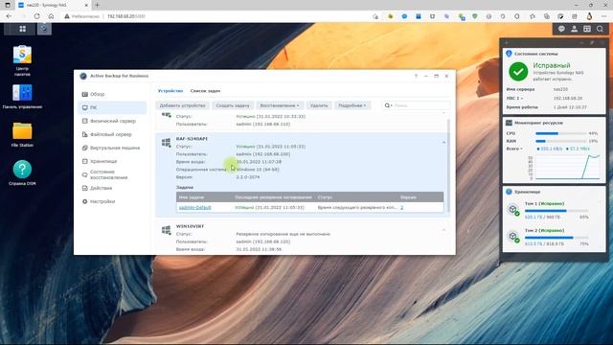Open a new browser tab with plus

click(97, 5)
